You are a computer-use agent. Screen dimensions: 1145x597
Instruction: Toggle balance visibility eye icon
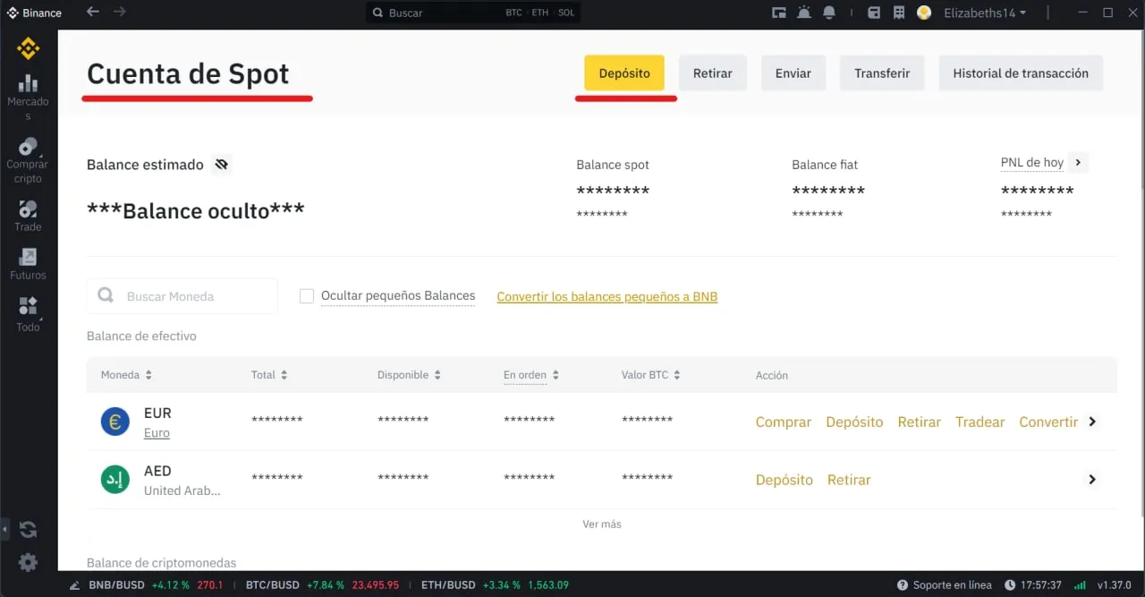pyautogui.click(x=222, y=165)
